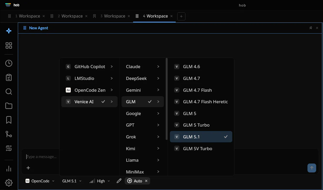Toggle the Auto mode chip
This screenshot has height=190, width=323.
[x=138, y=181]
